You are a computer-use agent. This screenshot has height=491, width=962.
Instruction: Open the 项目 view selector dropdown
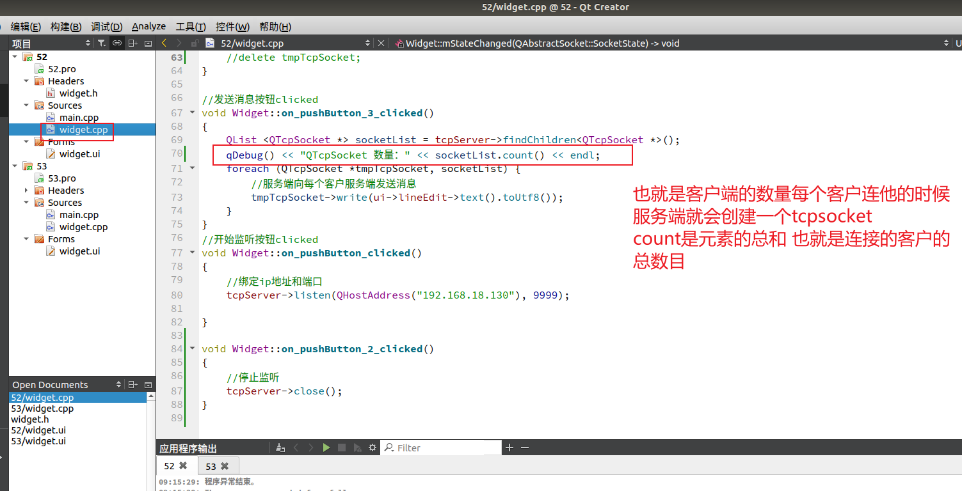88,43
